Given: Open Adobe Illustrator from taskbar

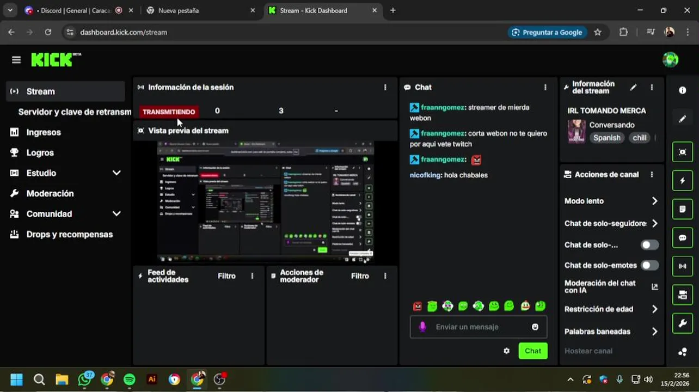Looking at the screenshot, I should (152, 379).
